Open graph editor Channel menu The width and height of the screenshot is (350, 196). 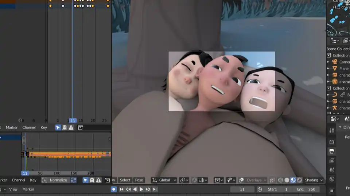18,180
